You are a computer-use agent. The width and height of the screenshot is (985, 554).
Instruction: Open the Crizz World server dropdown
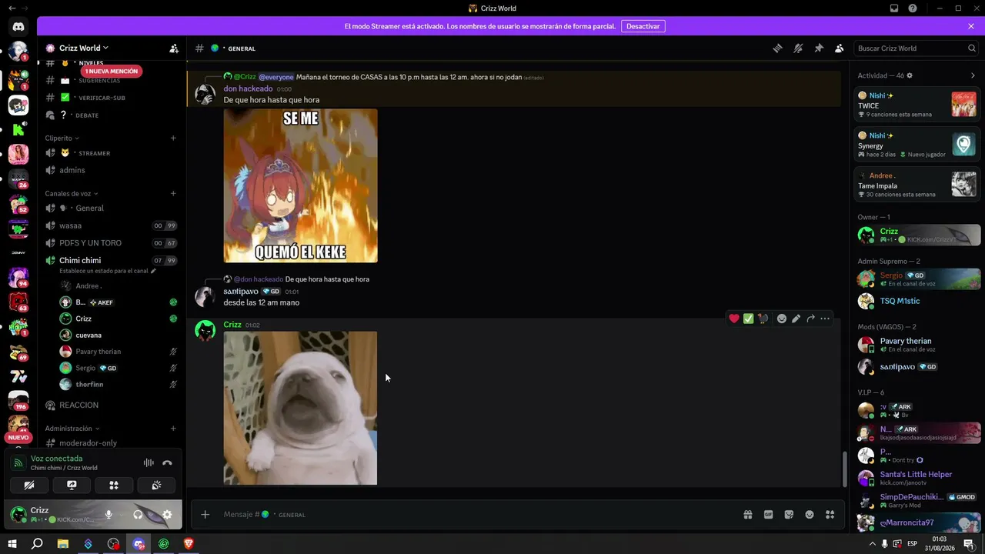click(83, 48)
